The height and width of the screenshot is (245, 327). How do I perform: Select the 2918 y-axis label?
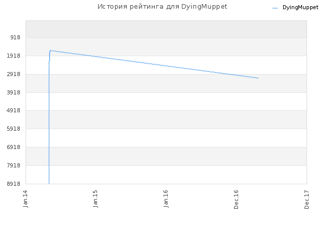[14, 74]
